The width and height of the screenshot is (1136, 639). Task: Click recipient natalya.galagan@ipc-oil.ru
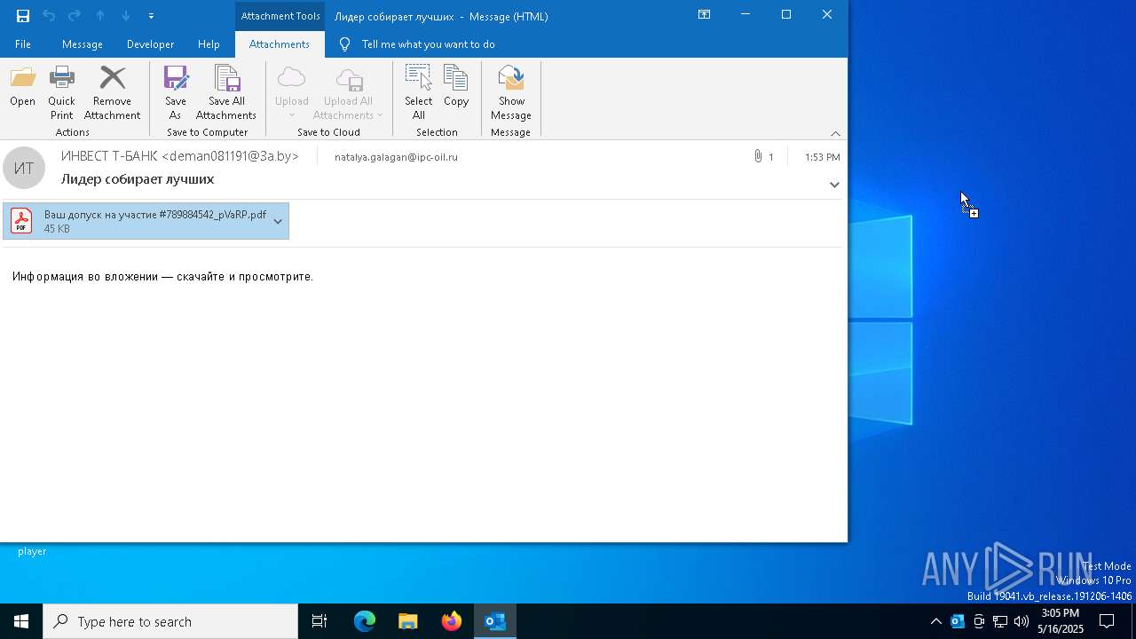point(396,157)
